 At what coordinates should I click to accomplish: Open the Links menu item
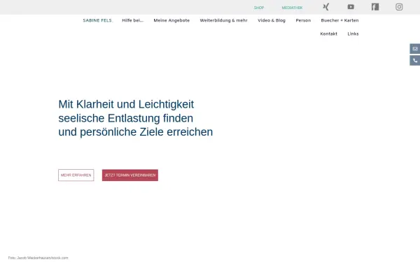tap(353, 34)
